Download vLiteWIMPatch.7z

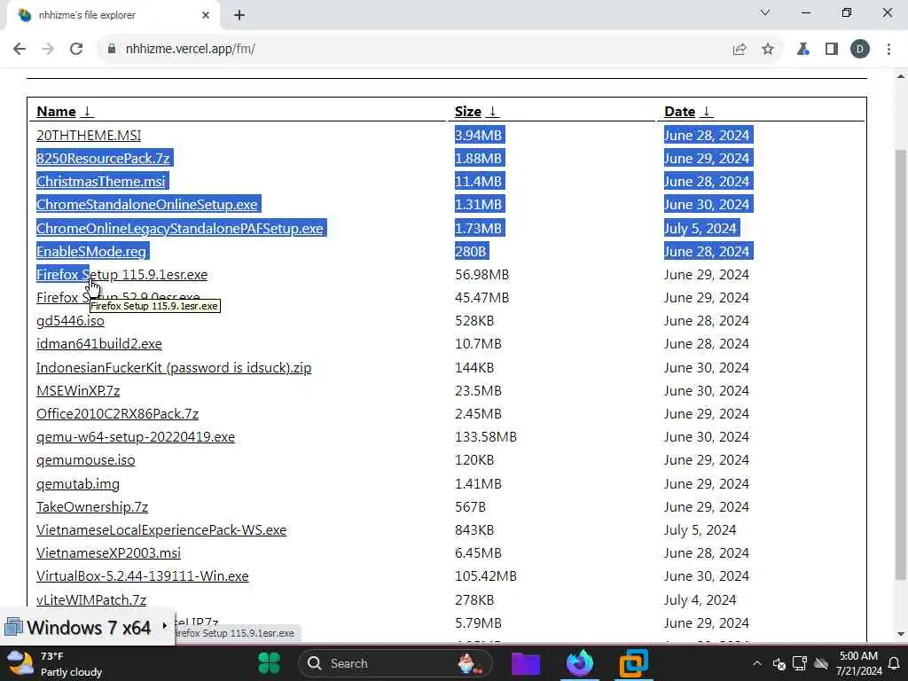click(91, 600)
